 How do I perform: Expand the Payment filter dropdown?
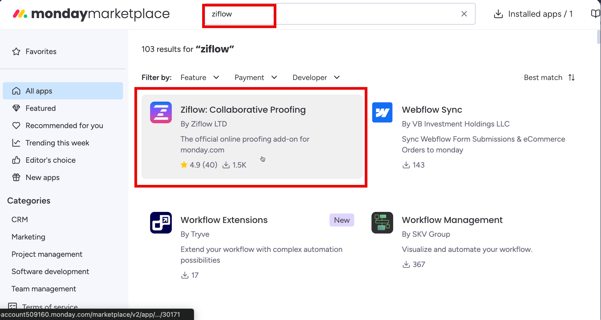pyautogui.click(x=256, y=78)
